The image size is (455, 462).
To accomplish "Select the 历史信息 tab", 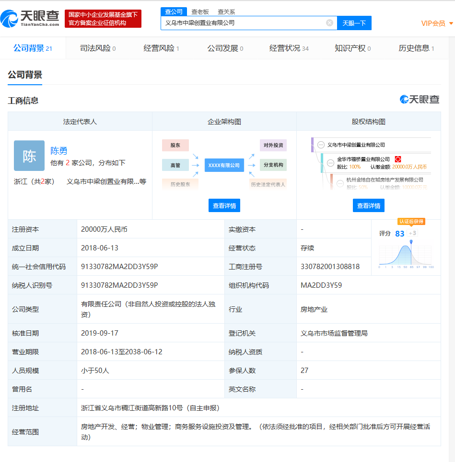I will coord(416,48).
